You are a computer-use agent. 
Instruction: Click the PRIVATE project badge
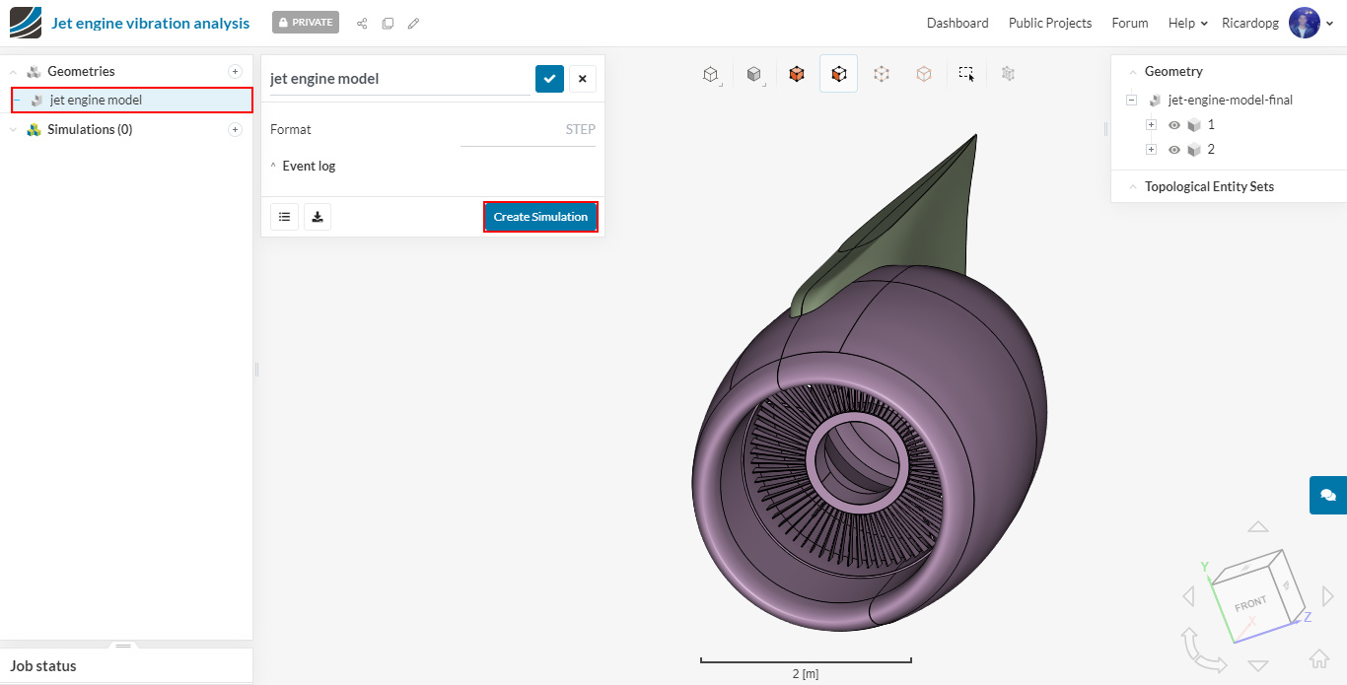[306, 22]
